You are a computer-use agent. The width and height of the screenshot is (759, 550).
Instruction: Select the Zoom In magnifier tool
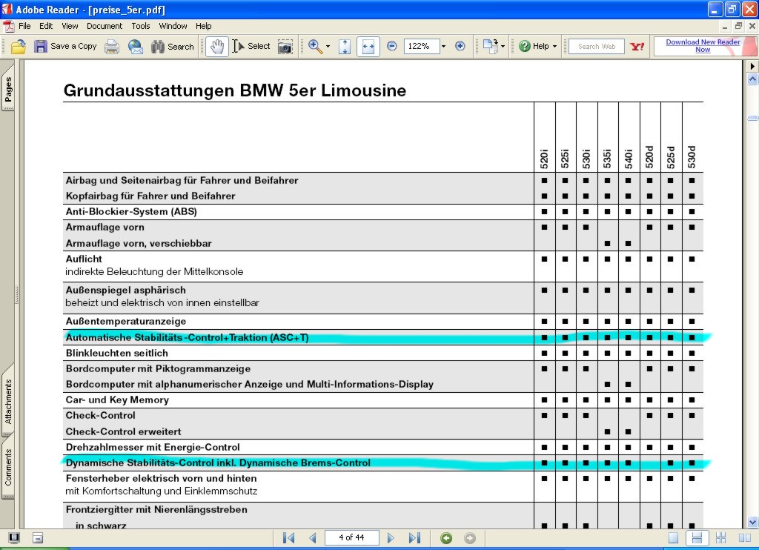[315, 47]
